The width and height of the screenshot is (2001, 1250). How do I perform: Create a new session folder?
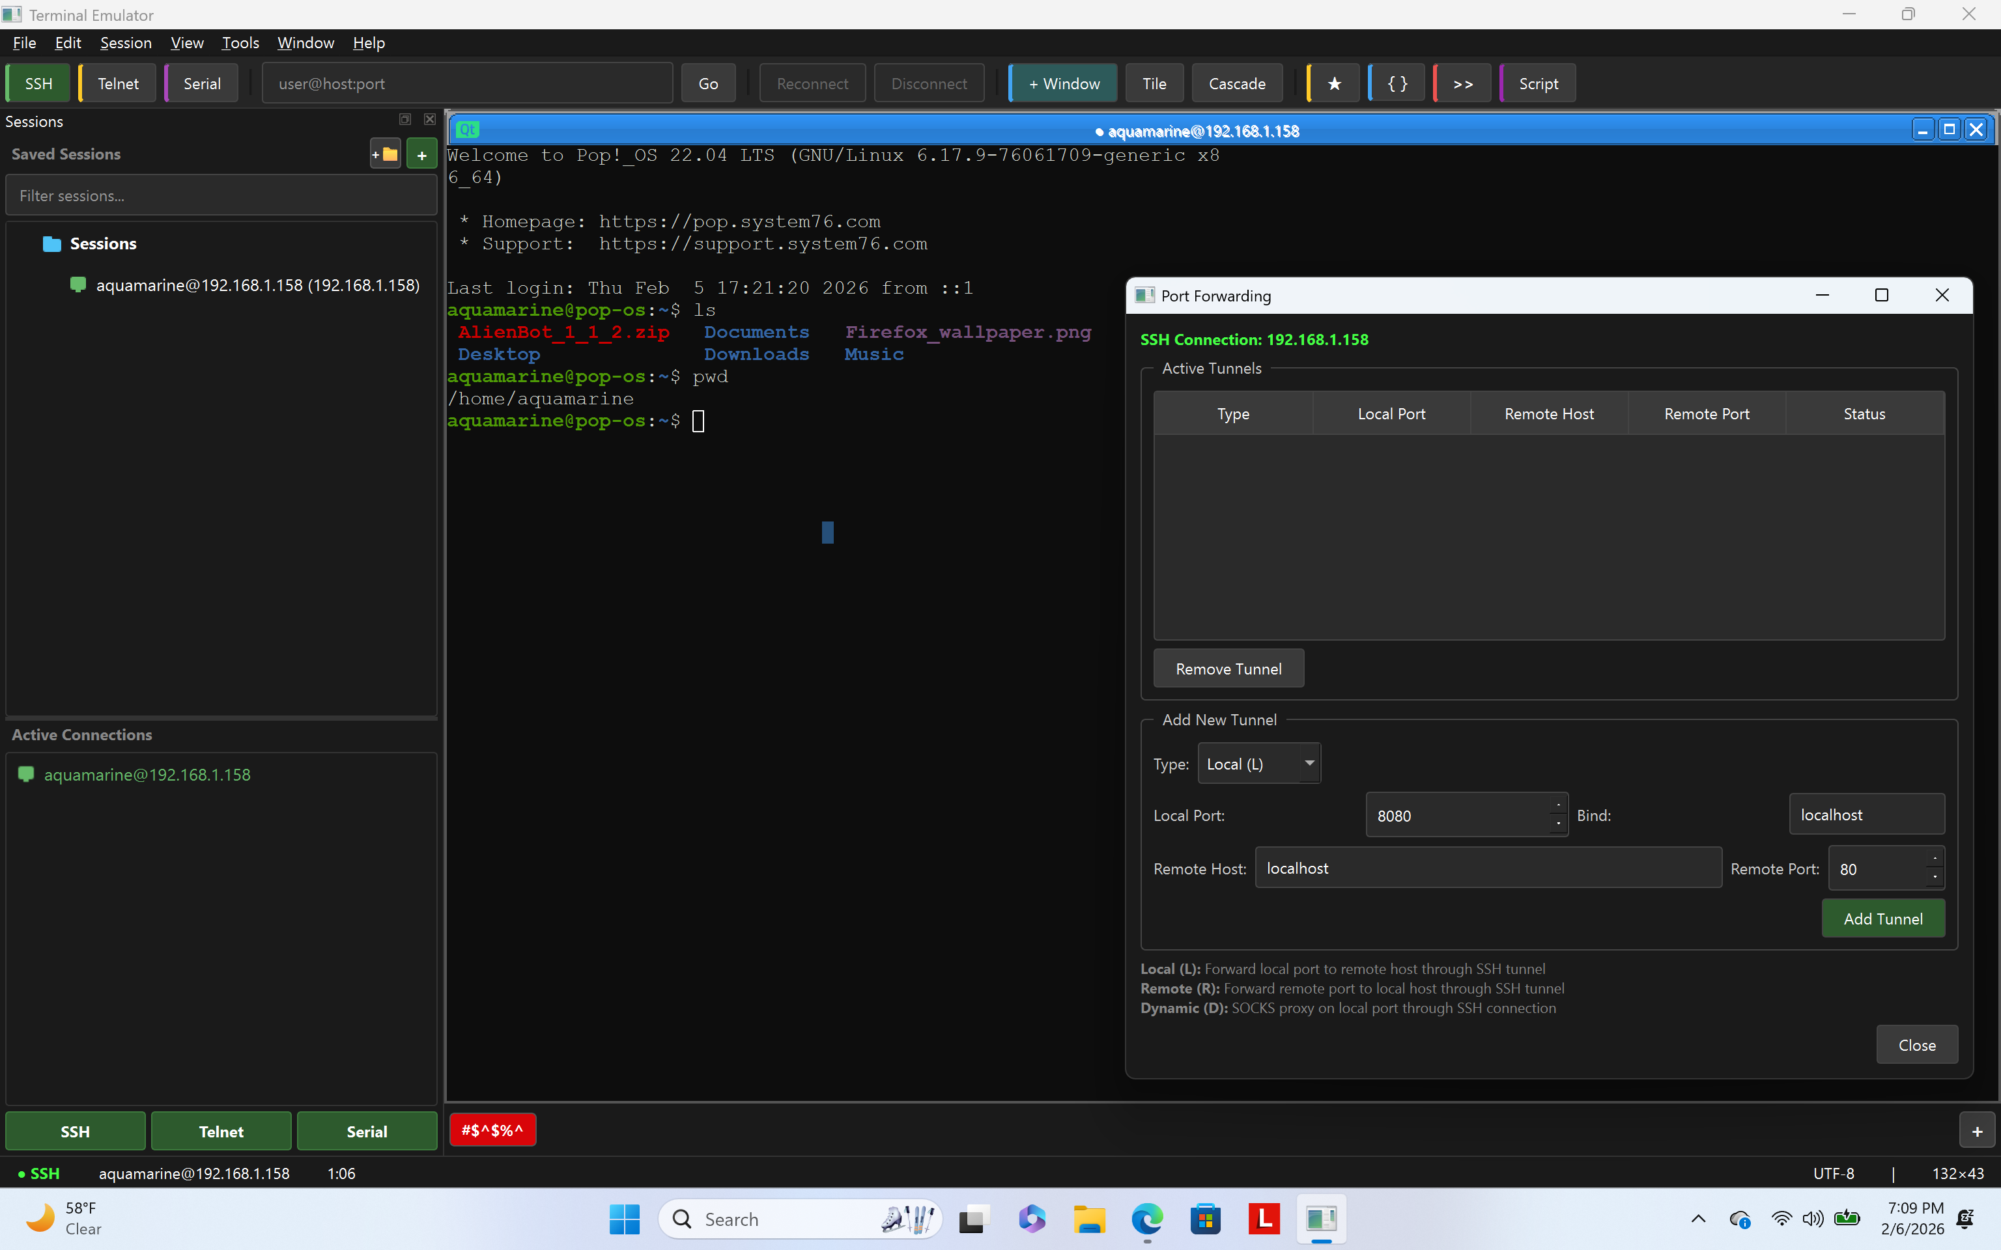(x=386, y=154)
